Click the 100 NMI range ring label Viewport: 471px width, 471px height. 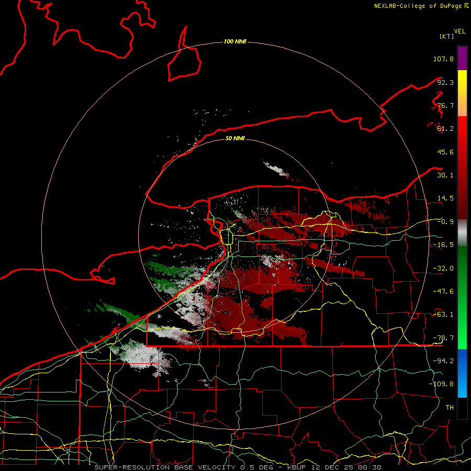click(235, 41)
